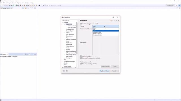The height and width of the screenshot is (101, 181).
Task: Click Restore Defaults button
Action: [x=105, y=67]
